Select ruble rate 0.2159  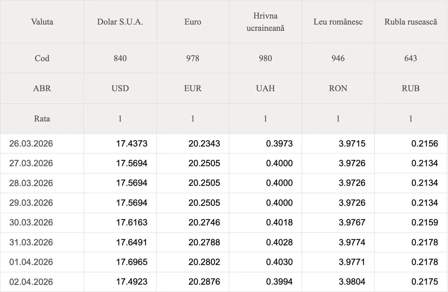(425, 222)
